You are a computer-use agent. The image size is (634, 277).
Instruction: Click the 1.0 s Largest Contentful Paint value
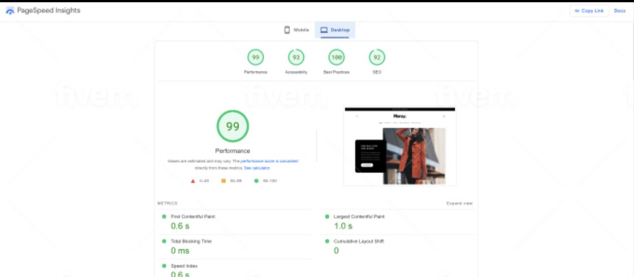(343, 226)
